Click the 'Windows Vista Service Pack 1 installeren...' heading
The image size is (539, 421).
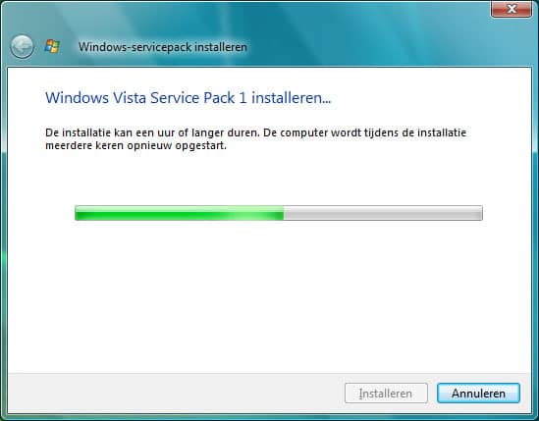[189, 97]
